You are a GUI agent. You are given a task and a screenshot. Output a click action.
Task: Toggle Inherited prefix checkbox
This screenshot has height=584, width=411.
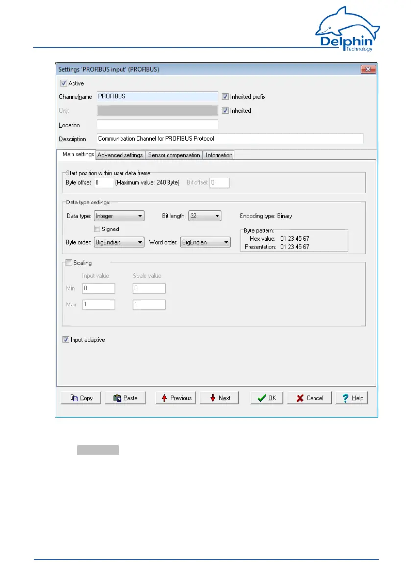pos(225,97)
